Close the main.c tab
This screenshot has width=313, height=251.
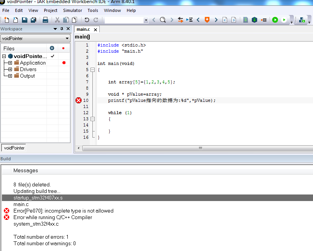pos(95,30)
